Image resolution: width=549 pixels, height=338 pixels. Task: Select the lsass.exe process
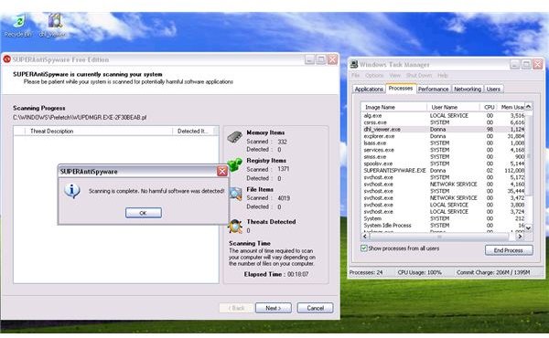pos(443,143)
